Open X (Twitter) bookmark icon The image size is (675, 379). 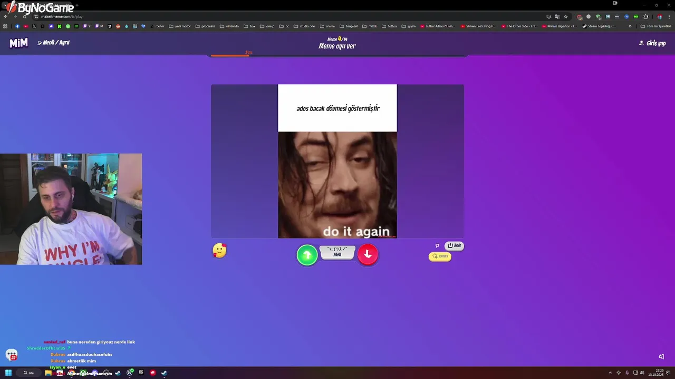click(x=34, y=26)
